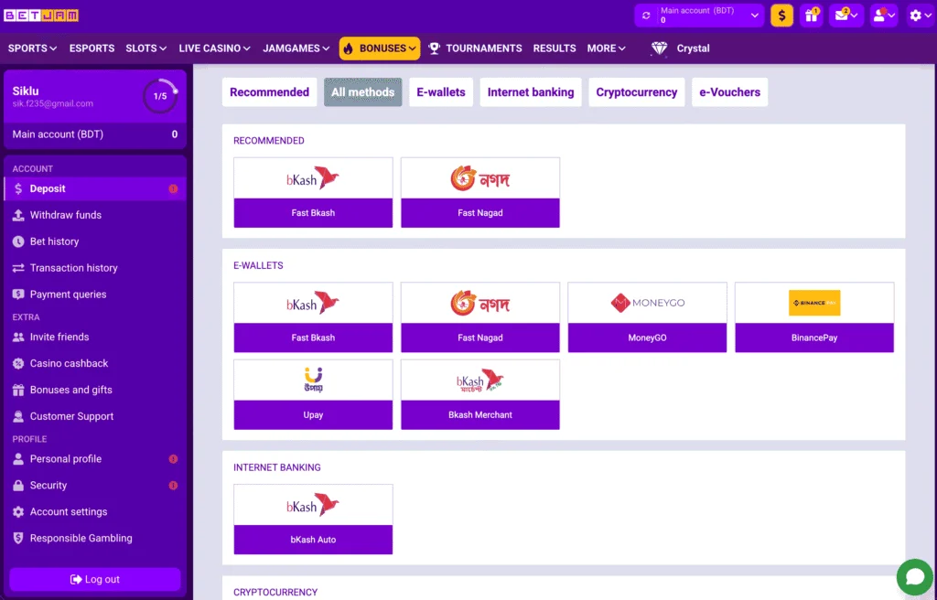Click the Account settings gear icon
Viewport: 937px width, 600px height.
[18, 511]
